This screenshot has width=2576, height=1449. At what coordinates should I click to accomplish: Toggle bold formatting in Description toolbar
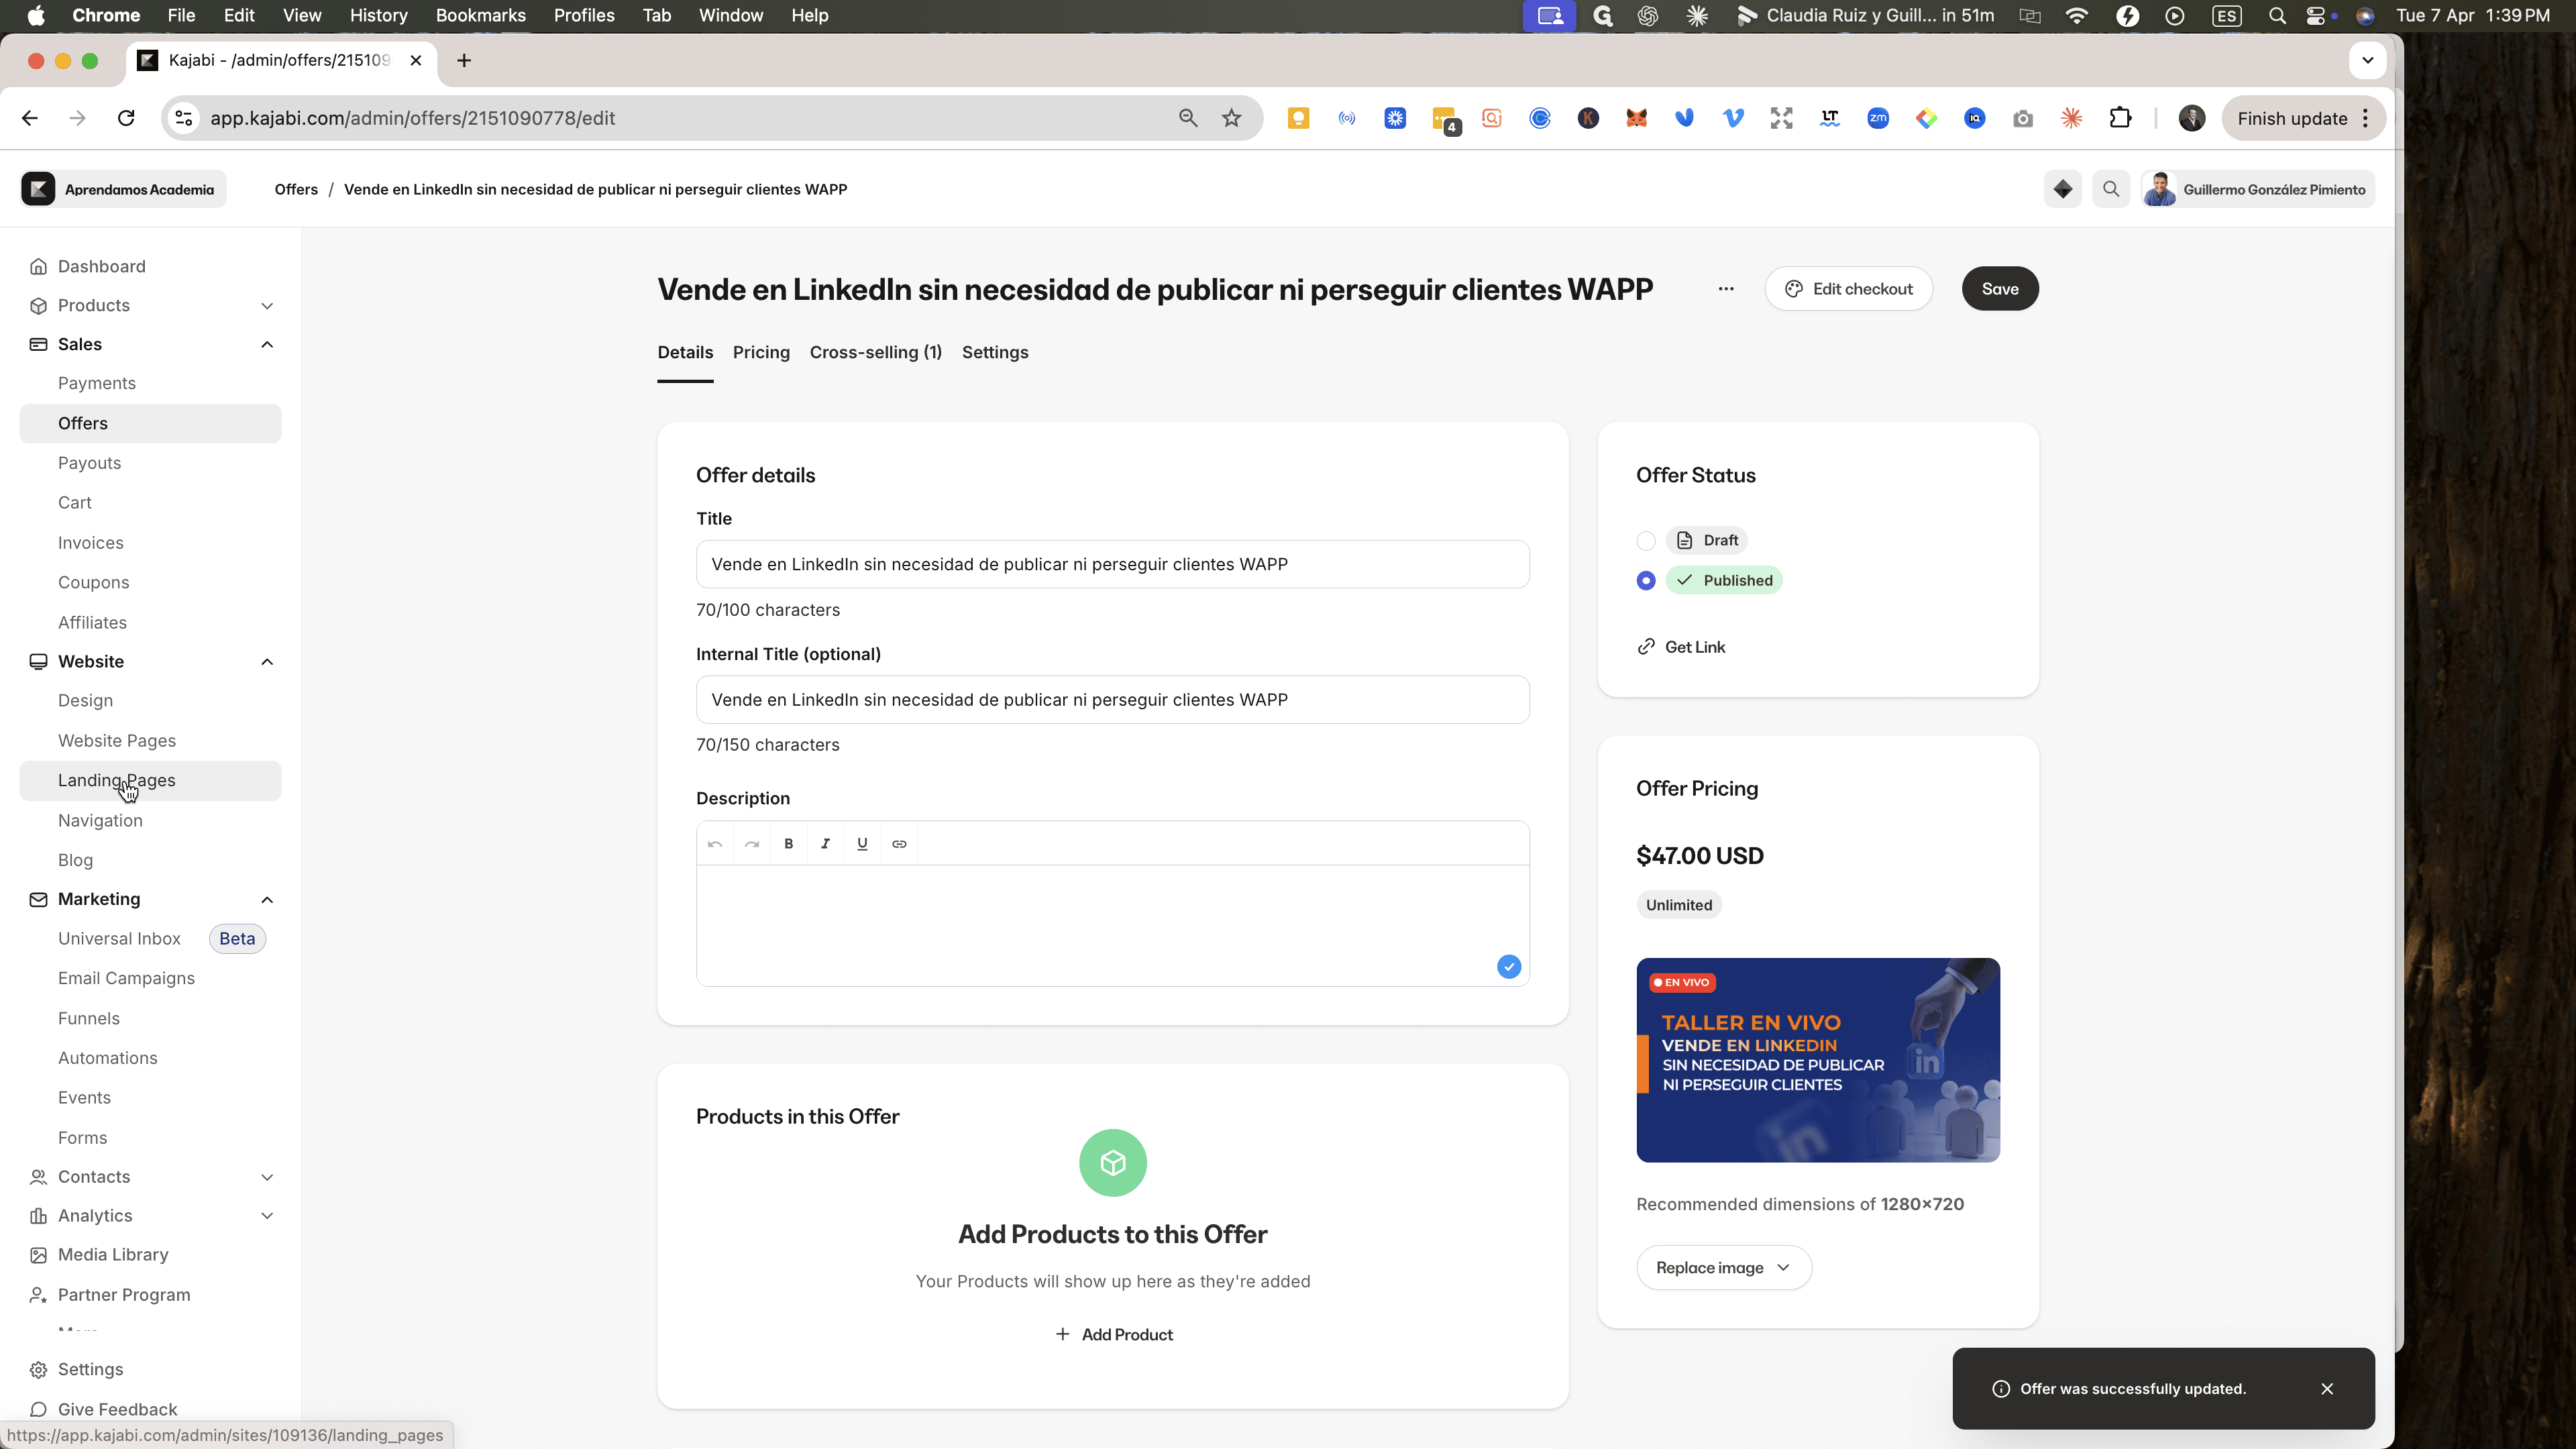[789, 844]
